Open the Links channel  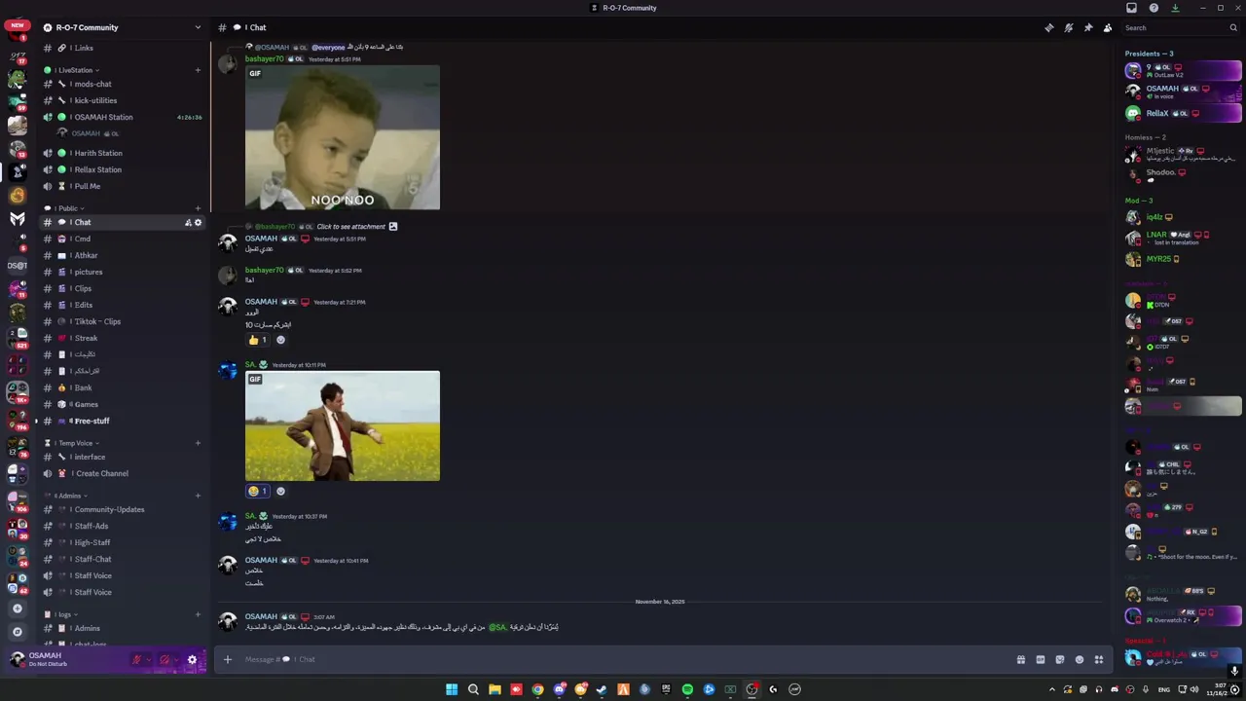(x=123, y=48)
